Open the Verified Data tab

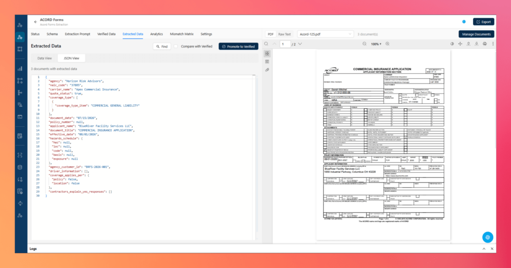click(x=106, y=34)
